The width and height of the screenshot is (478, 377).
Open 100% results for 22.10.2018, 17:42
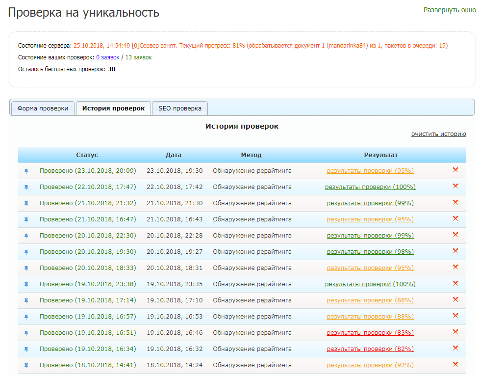coord(370,187)
